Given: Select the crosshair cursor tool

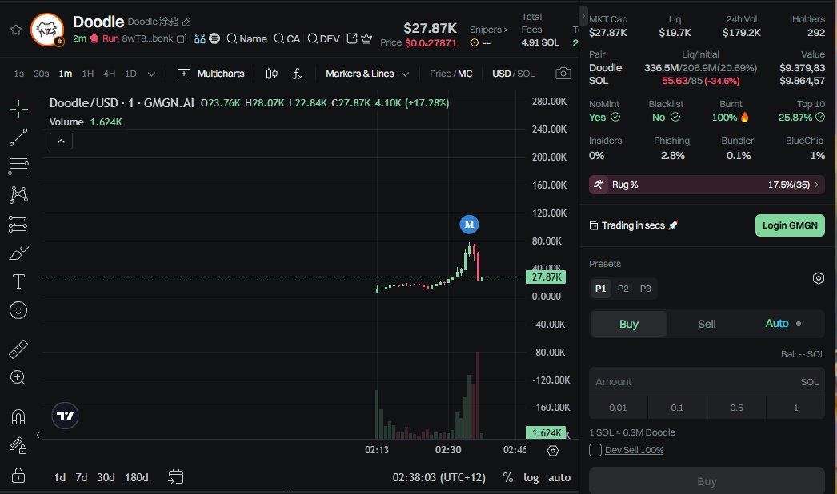Looking at the screenshot, I should tap(18, 109).
